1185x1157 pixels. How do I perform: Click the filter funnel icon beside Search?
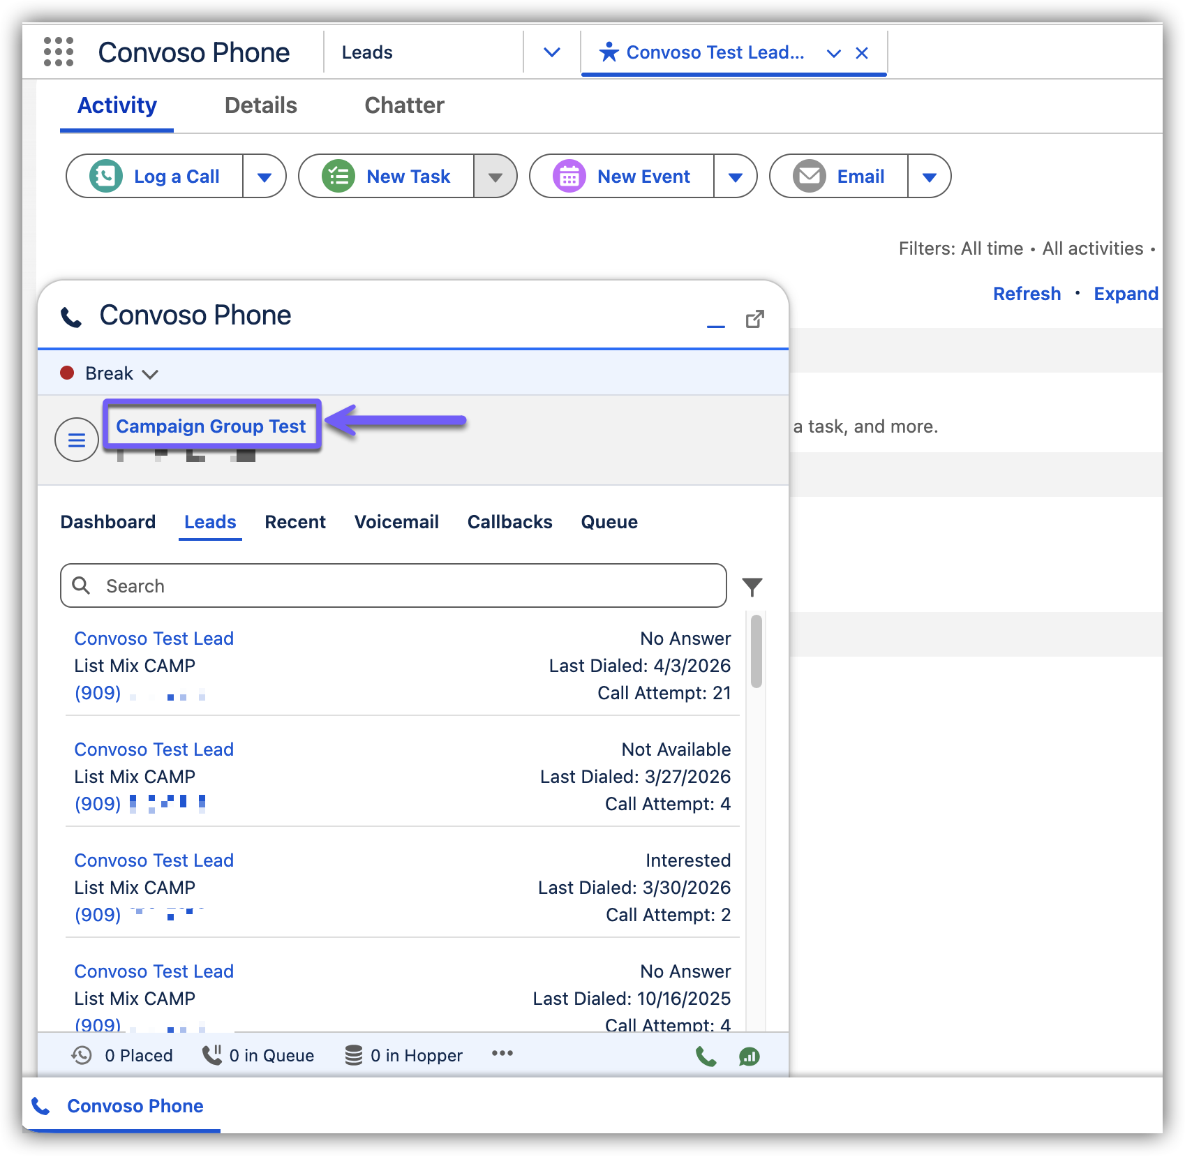point(752,587)
